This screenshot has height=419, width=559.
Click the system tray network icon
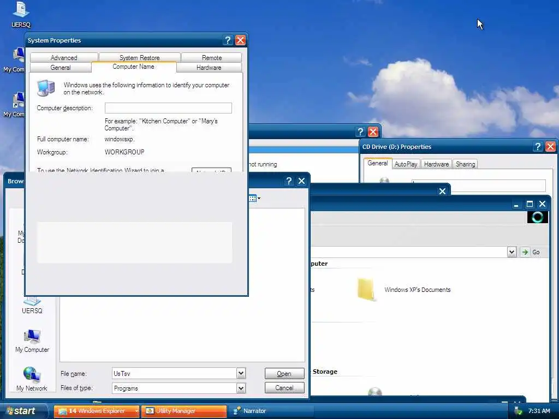(519, 411)
